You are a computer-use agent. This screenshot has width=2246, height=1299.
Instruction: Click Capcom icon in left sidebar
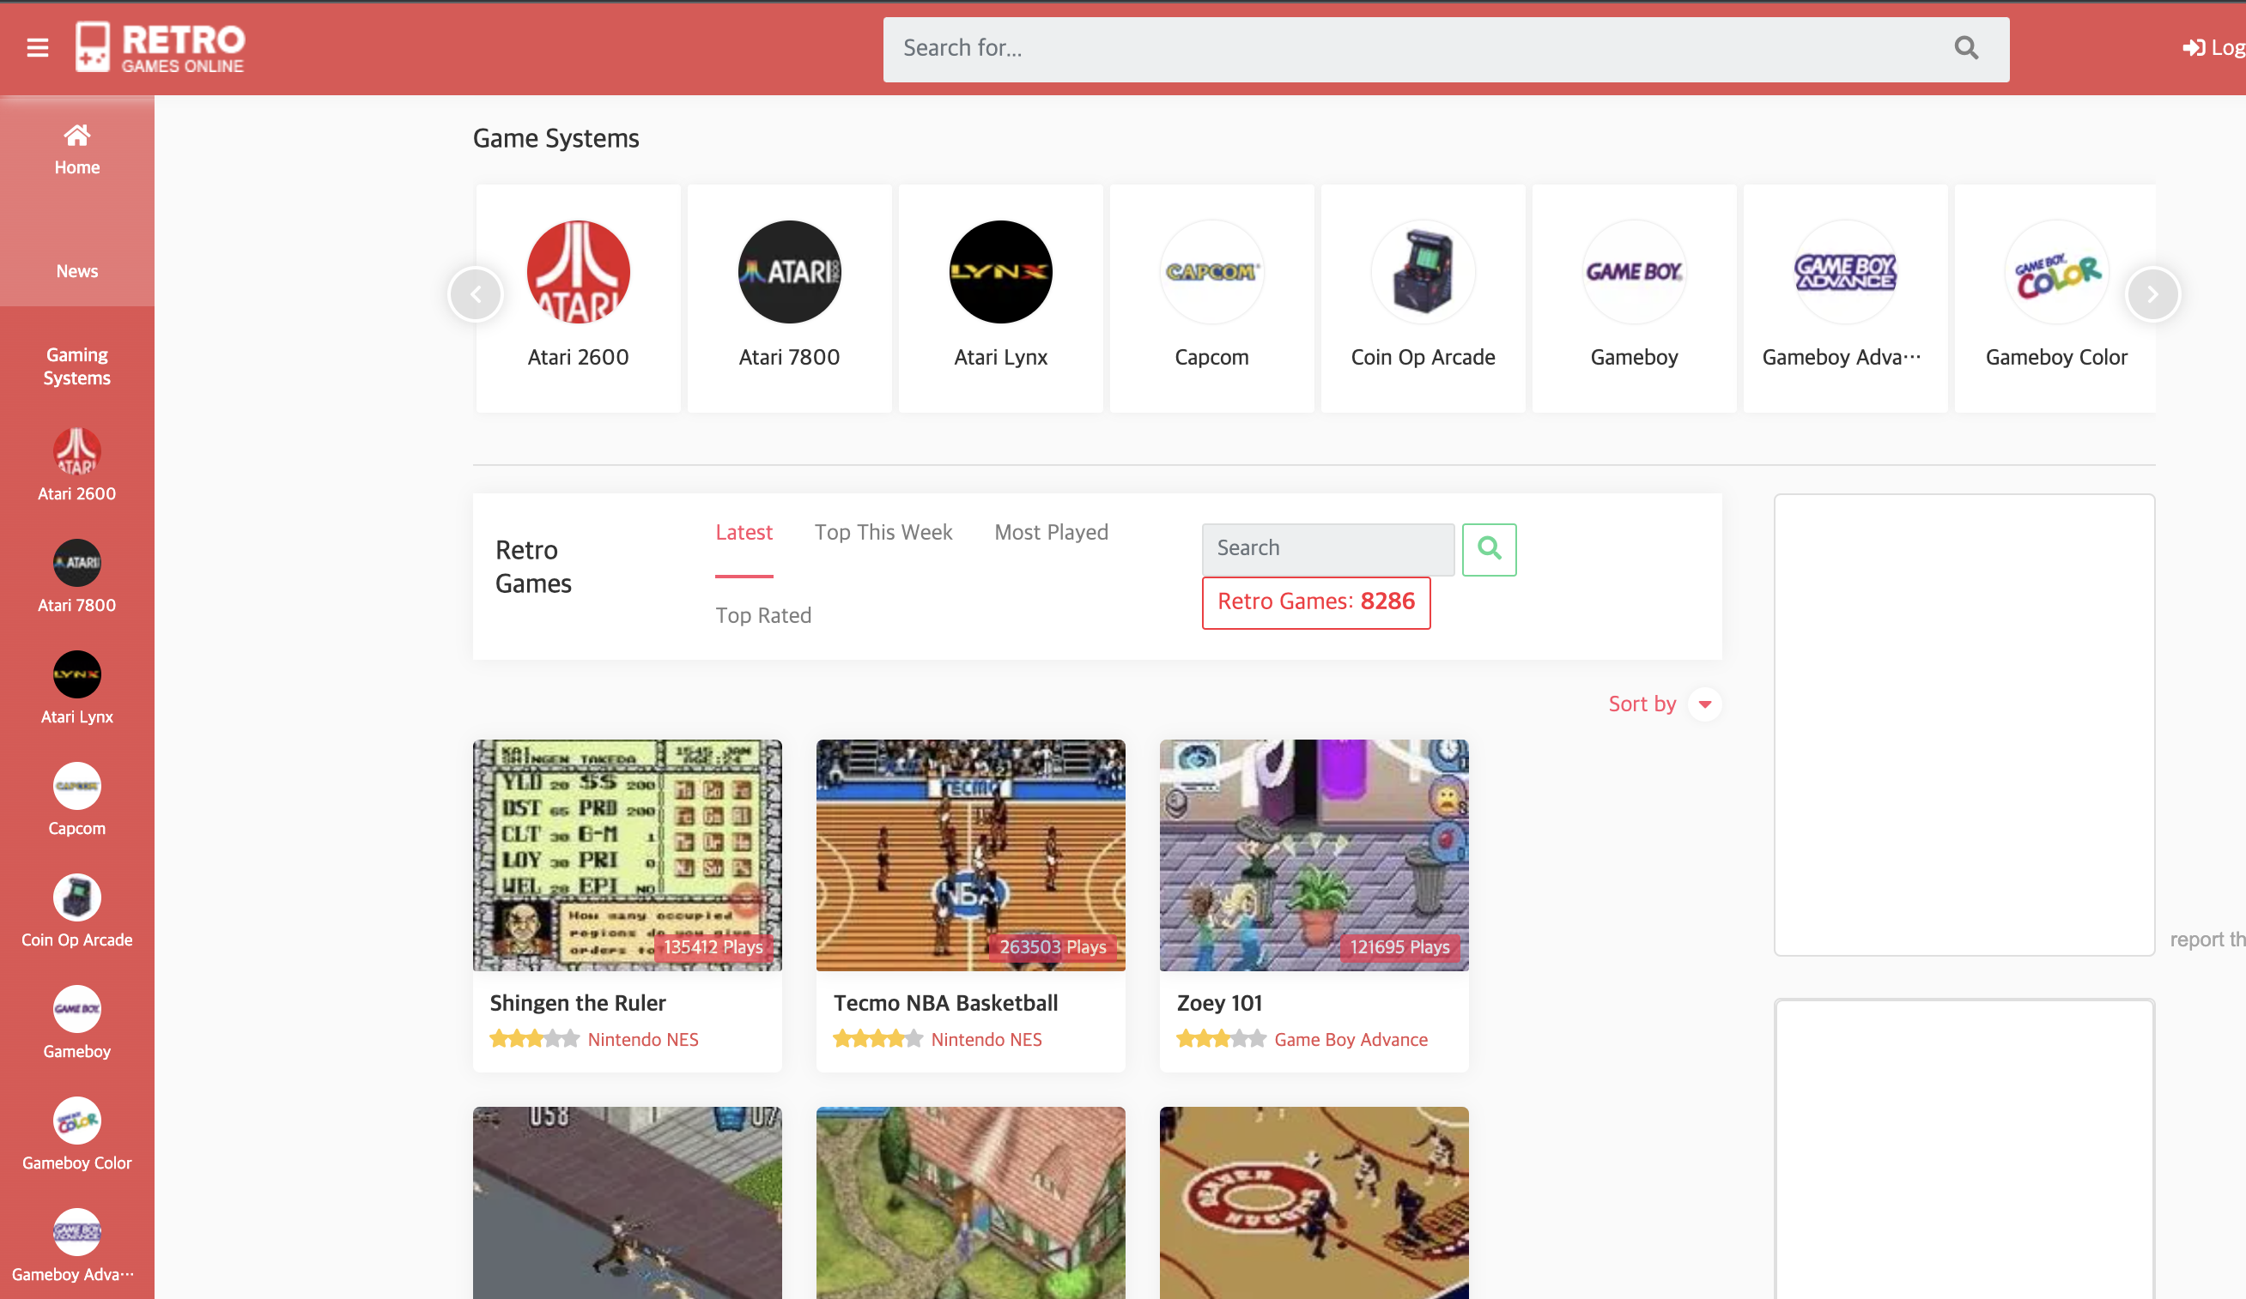[76, 787]
